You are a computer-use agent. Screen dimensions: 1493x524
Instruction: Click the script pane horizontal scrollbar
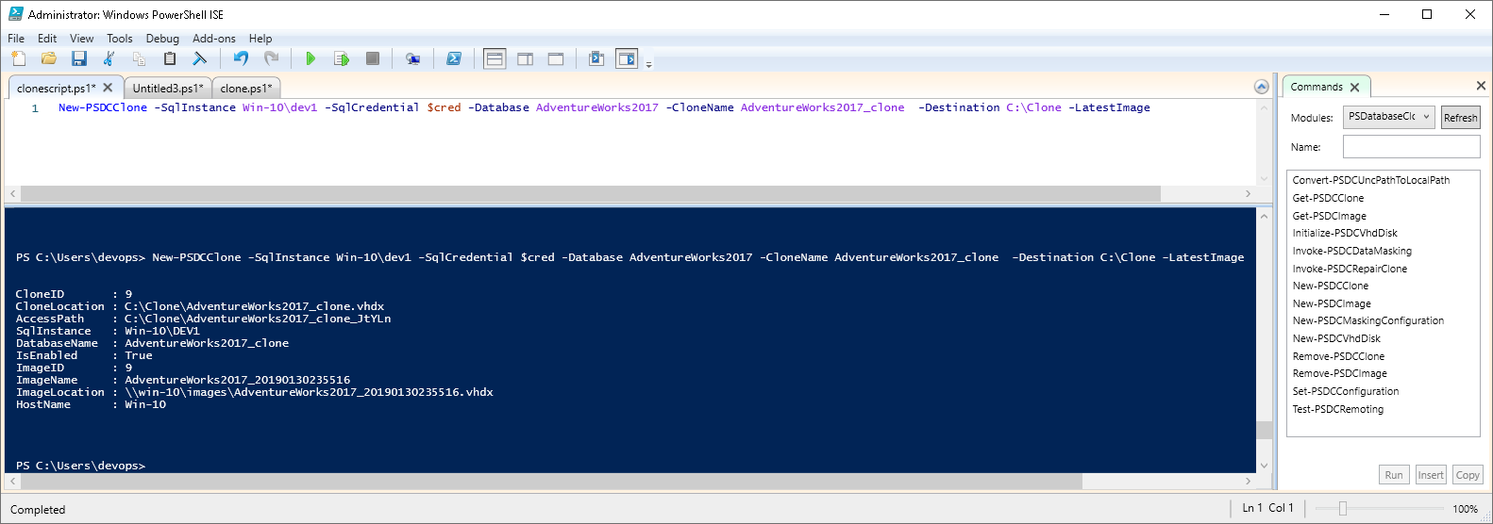[x=591, y=193]
